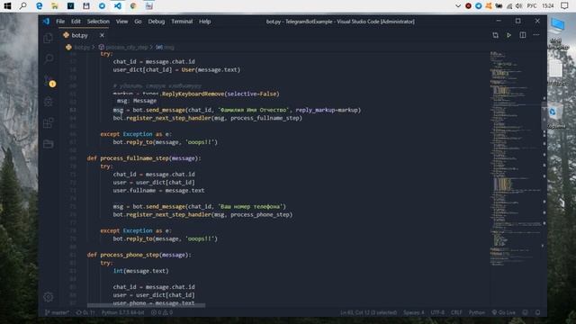
Task: Open File Explorer from taskbar
Action: pyautogui.click(x=55, y=6)
